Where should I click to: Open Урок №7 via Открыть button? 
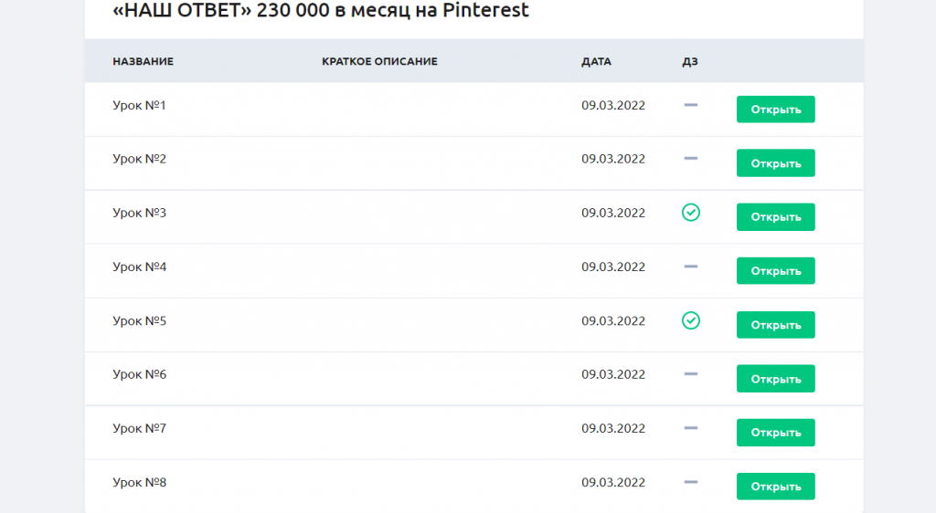(x=775, y=433)
